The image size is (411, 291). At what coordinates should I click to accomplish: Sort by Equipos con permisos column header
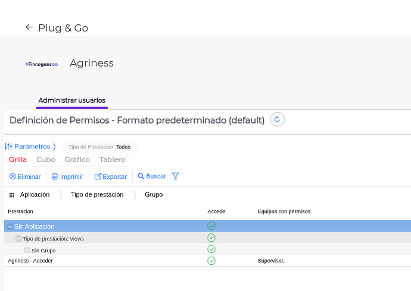pyautogui.click(x=284, y=211)
